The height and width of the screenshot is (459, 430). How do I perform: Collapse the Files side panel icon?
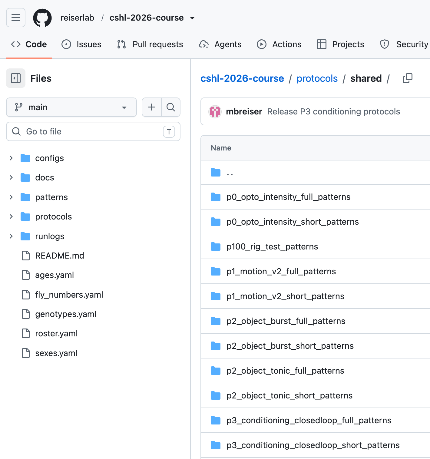click(16, 78)
